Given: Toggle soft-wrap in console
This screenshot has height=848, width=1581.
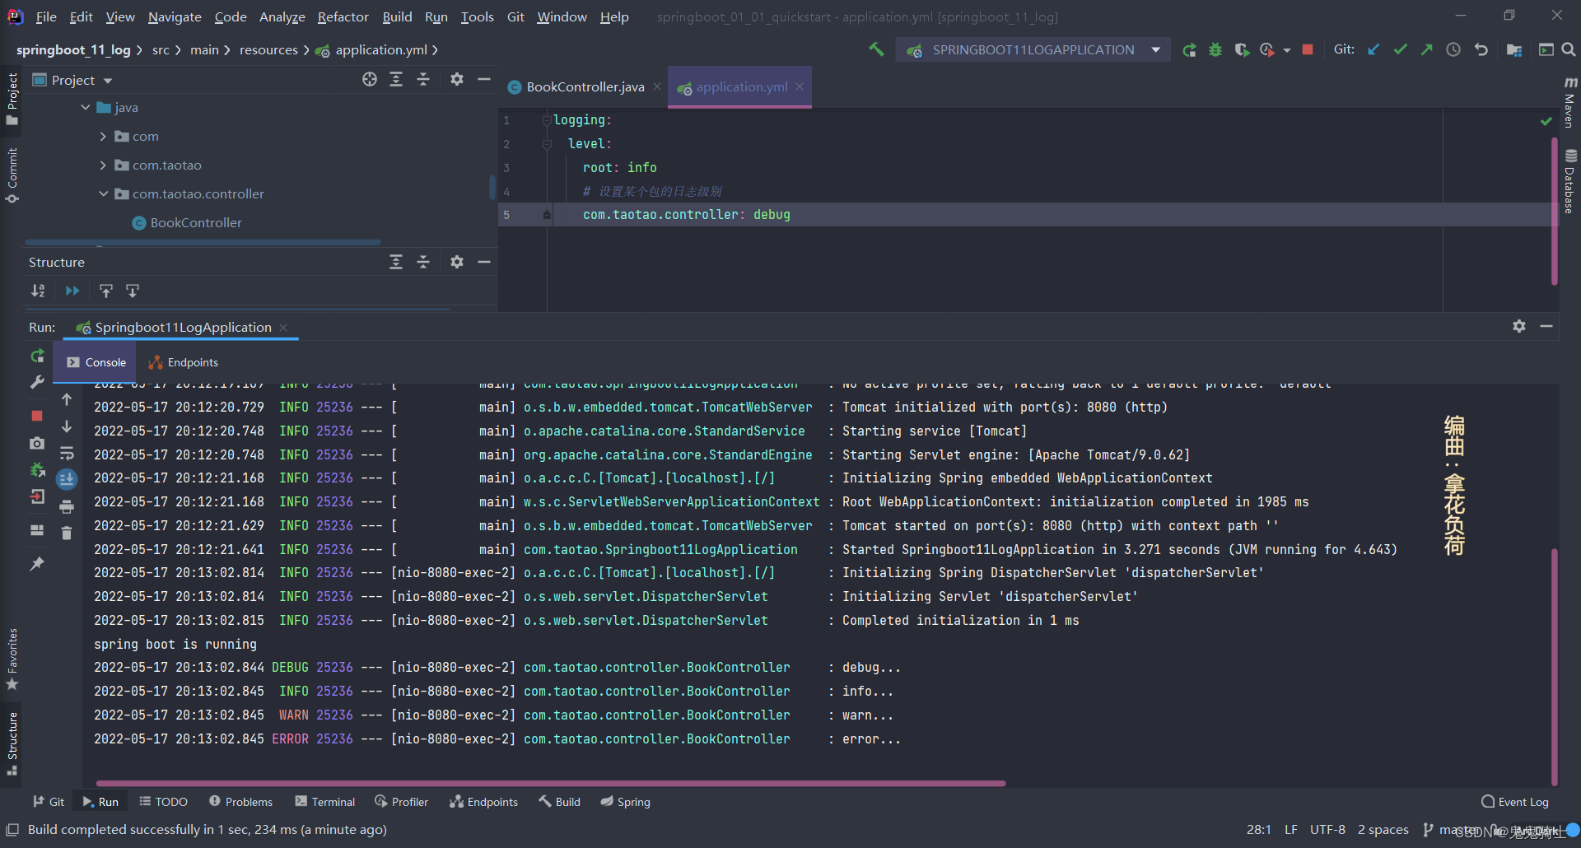Looking at the screenshot, I should coord(67,453).
